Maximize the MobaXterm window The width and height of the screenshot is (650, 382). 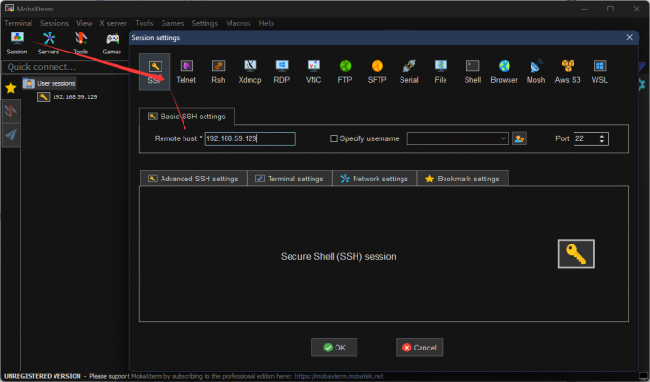(x=610, y=9)
